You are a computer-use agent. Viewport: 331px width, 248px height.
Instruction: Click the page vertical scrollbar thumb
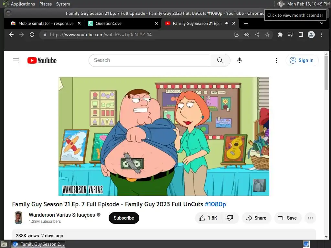click(326, 73)
